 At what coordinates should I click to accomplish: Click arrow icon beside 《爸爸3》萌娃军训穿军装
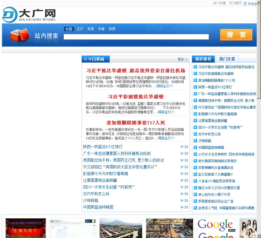click(195, 181)
